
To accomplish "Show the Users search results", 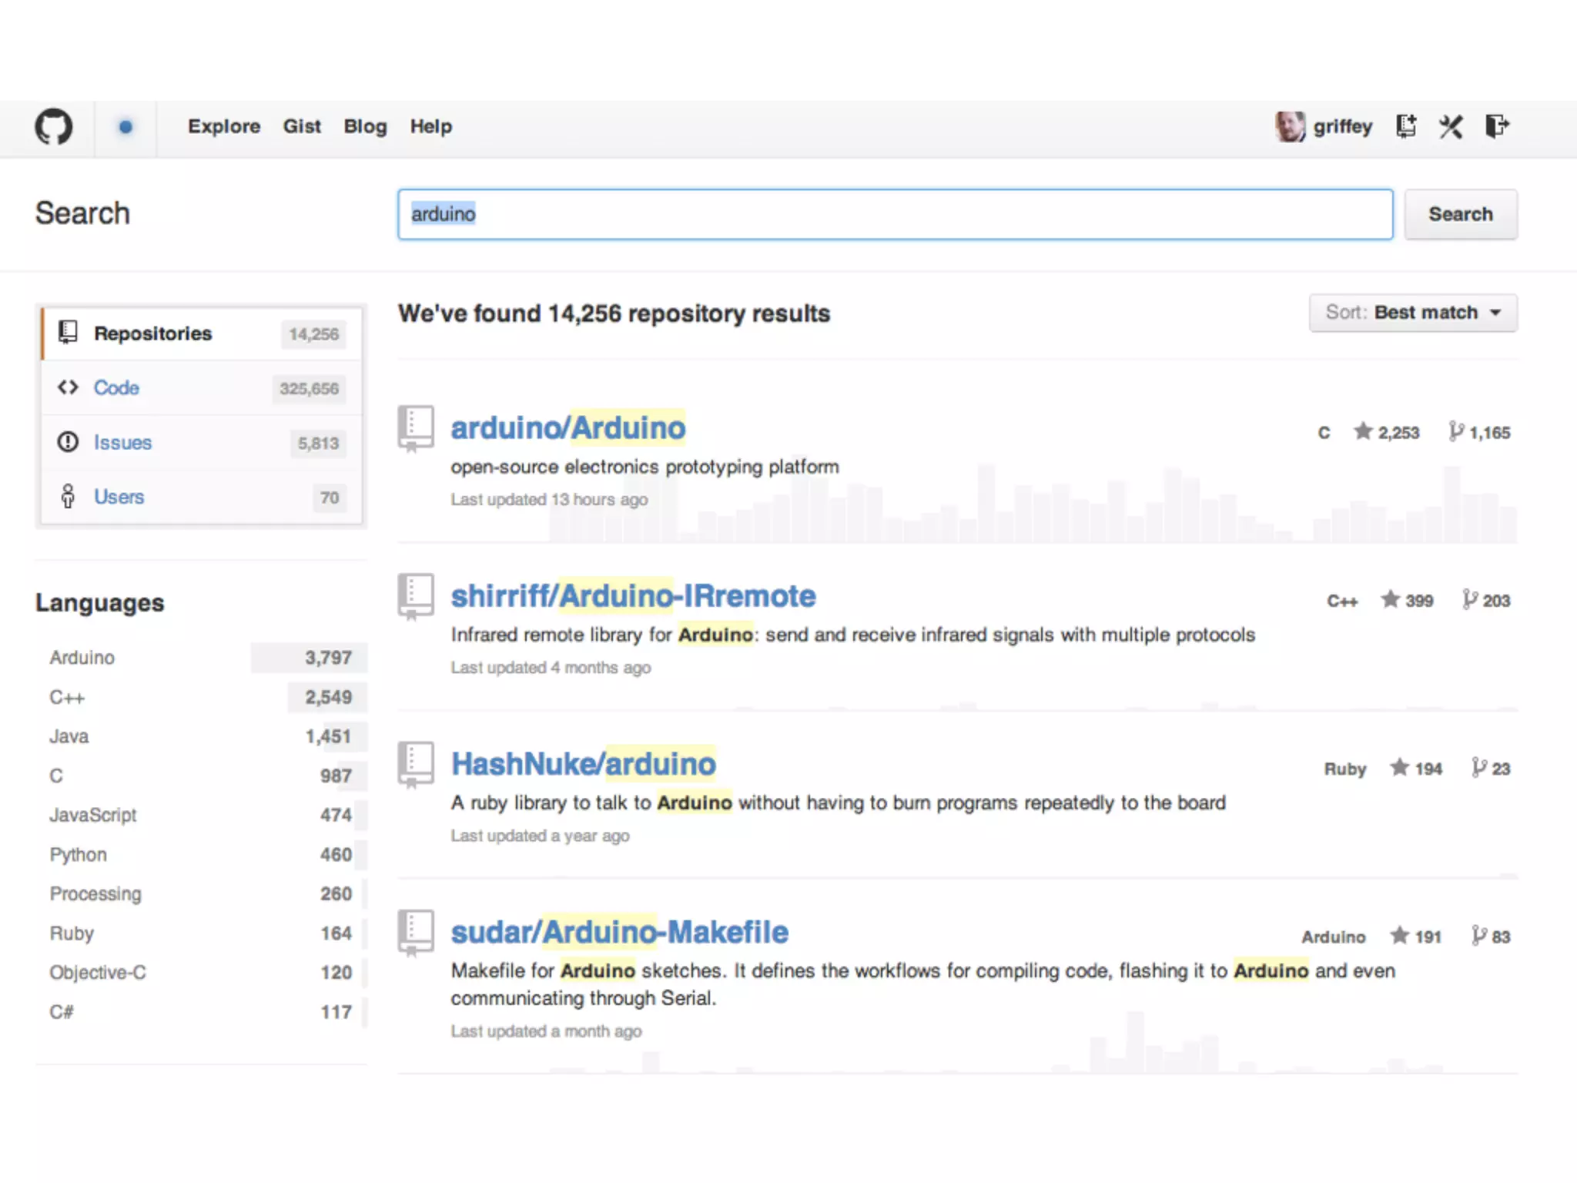I will click(x=119, y=497).
